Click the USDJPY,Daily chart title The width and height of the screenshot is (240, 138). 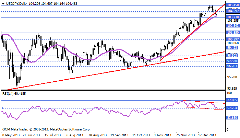point(16,3)
